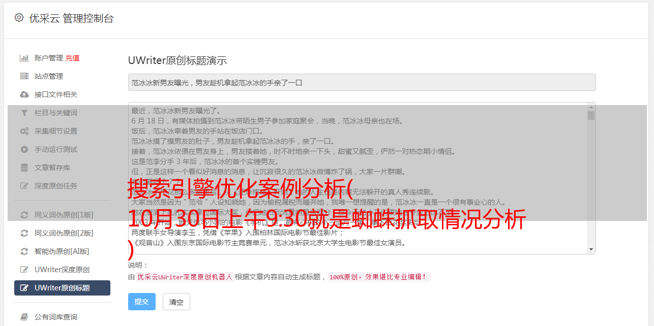Click the blue 提交 button
Viewport: 654px width, 326px height.
click(142, 302)
